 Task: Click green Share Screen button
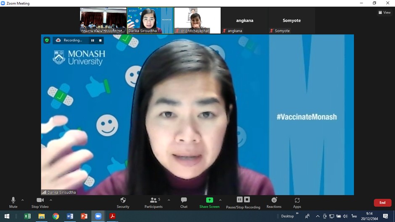coord(209,203)
